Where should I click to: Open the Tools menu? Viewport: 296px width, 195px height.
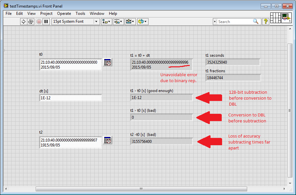click(x=81, y=14)
